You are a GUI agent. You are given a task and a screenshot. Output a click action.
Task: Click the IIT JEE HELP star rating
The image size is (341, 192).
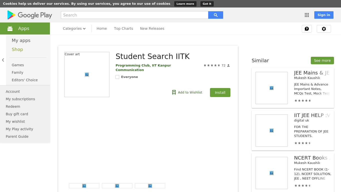(303, 143)
